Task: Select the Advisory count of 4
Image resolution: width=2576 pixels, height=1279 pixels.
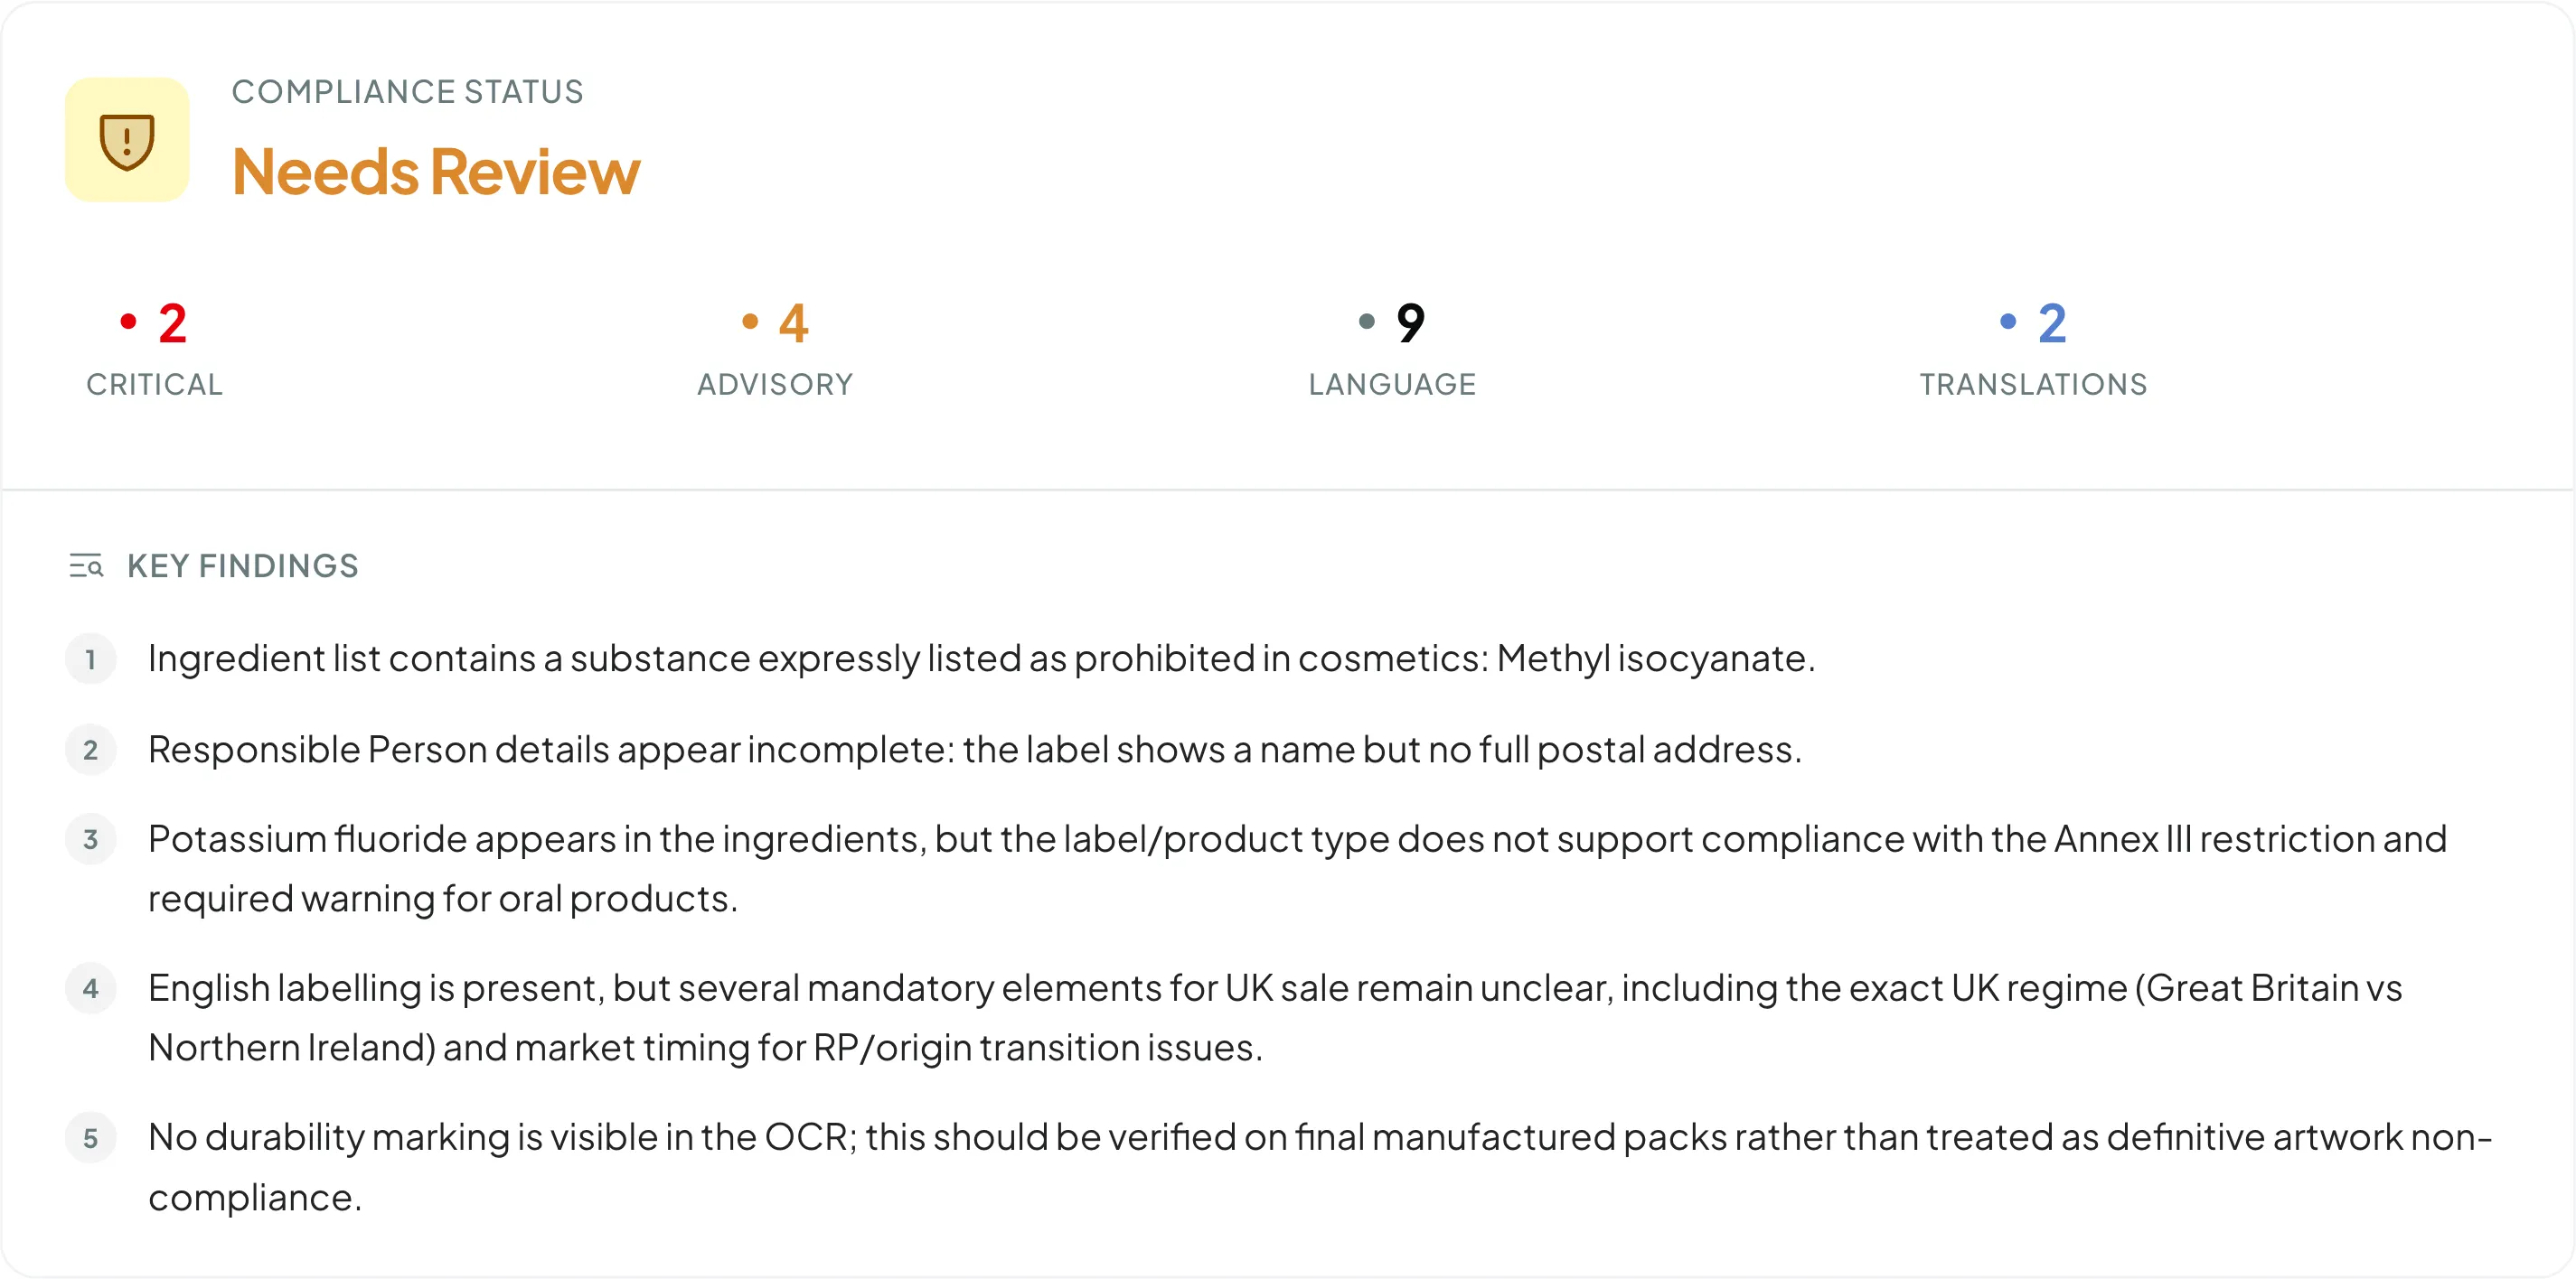Action: coord(793,322)
